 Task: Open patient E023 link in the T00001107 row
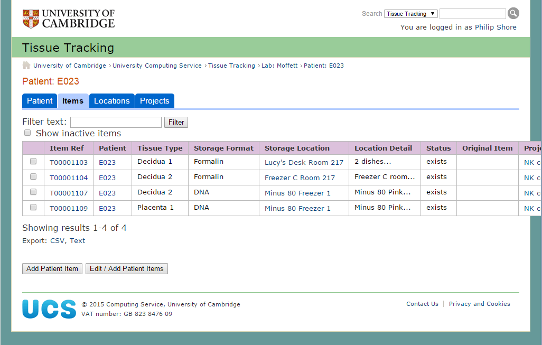(x=107, y=193)
